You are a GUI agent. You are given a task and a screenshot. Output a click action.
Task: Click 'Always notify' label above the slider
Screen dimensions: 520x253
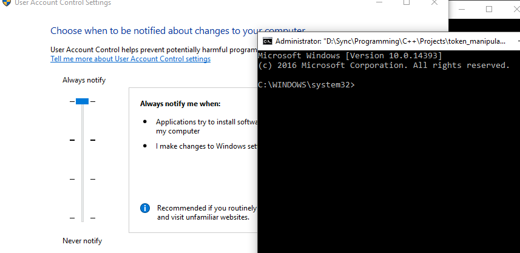pos(84,80)
